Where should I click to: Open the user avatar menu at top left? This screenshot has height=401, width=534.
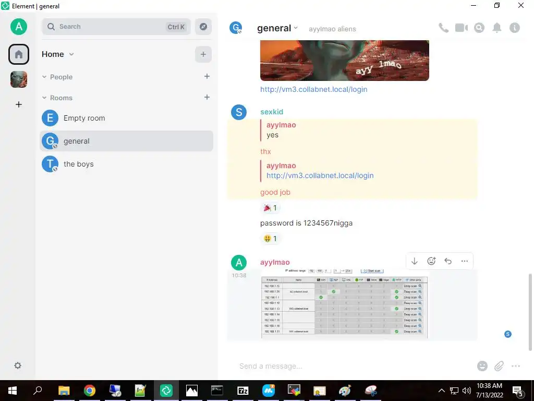point(18,27)
